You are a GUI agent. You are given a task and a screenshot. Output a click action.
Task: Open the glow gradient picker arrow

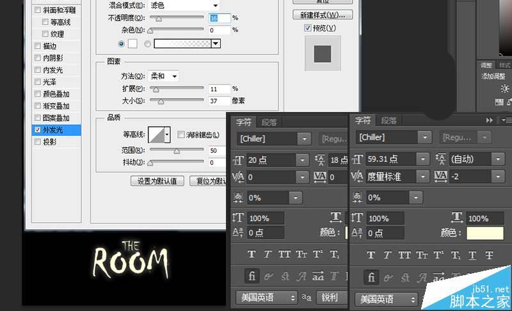tap(216, 44)
